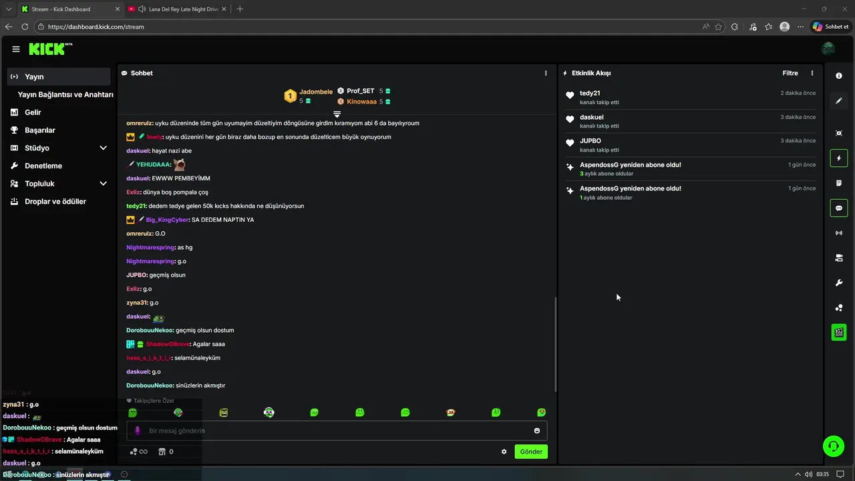Open the taskbar clock 03:35
This screenshot has height=481, width=855.
[822, 474]
